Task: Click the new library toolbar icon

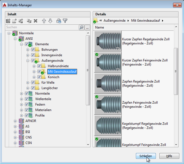Action: pos(8,21)
